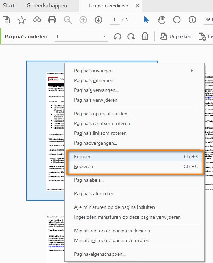The height and width of the screenshot is (263, 213).
Task: Choose Miniaturen op de pagina verkleinen
Action: [x=134, y=231]
